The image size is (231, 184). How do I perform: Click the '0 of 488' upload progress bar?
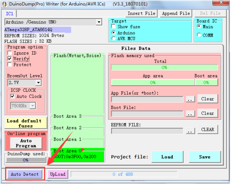[124, 174]
